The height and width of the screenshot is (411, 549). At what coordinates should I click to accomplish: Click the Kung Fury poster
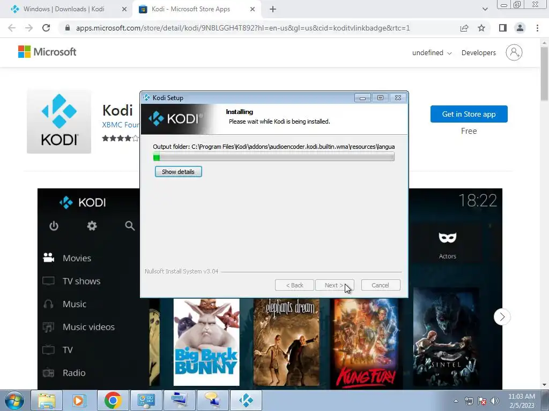366,342
